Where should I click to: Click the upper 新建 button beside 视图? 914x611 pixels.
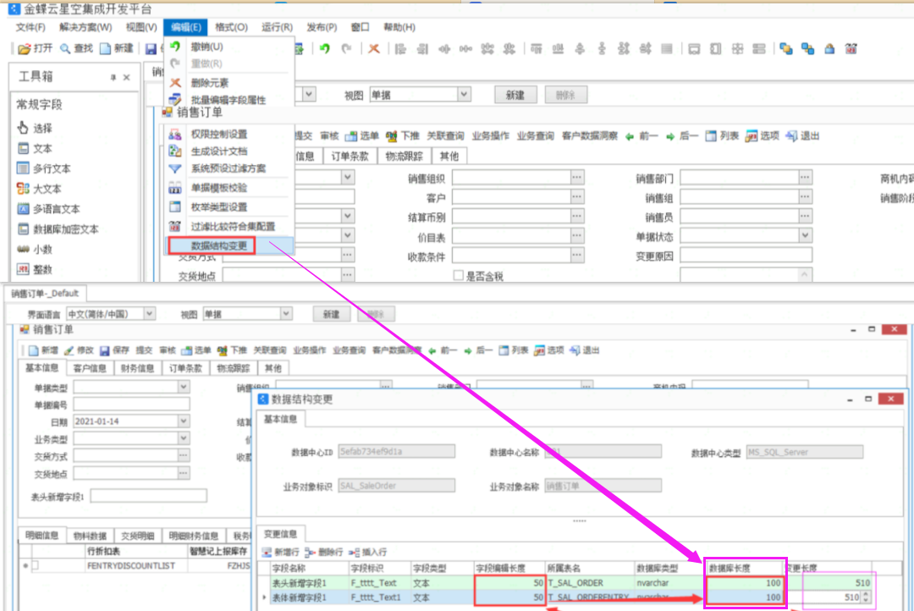click(515, 95)
